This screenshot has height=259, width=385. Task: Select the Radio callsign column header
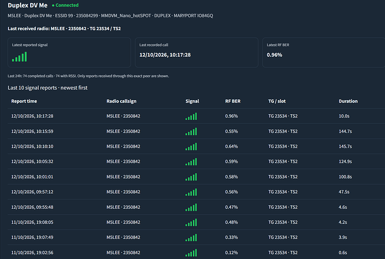coord(121,101)
